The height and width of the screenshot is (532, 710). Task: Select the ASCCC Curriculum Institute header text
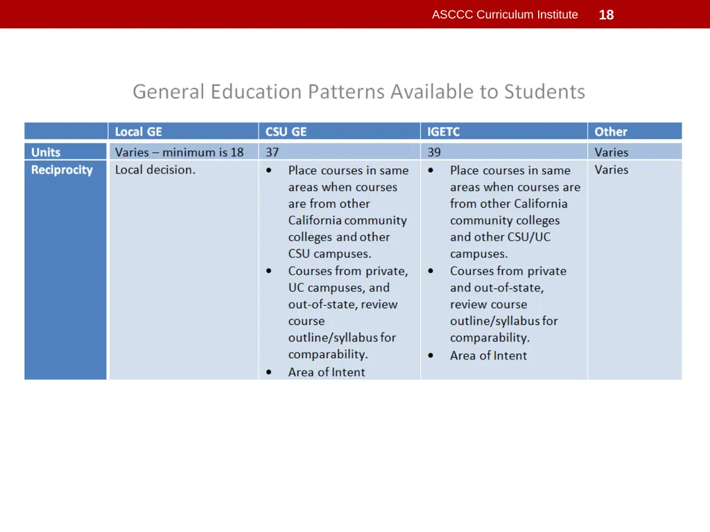coord(505,15)
